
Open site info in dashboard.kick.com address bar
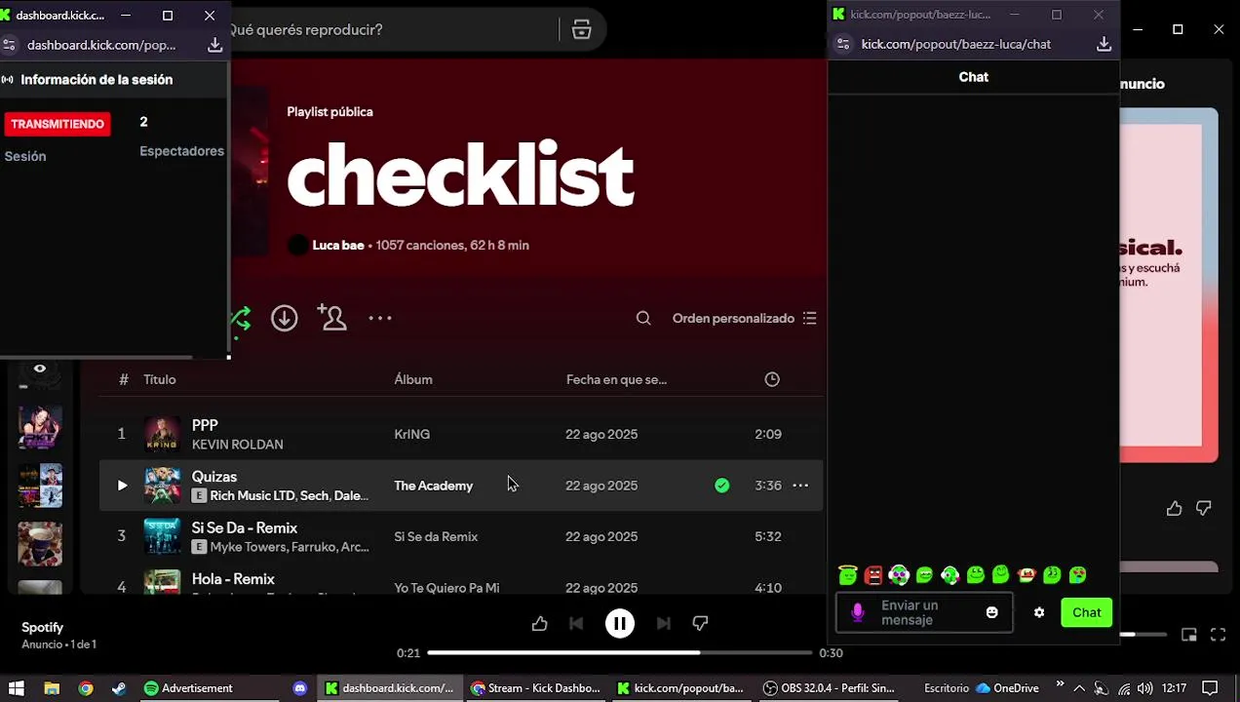pos(10,45)
